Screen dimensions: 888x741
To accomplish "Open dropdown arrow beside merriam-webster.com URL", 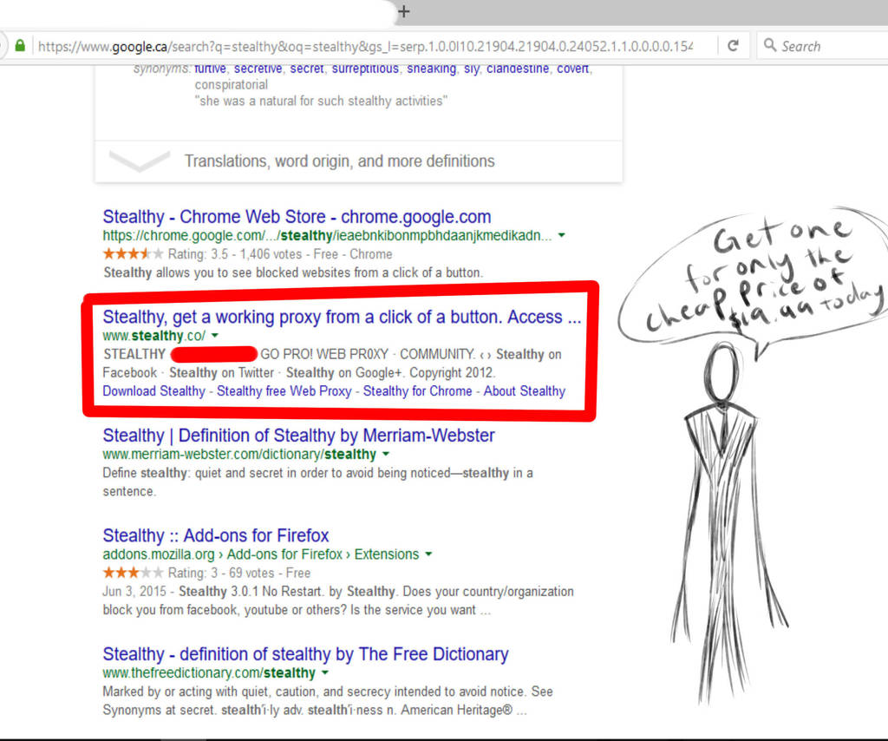I will click(386, 454).
